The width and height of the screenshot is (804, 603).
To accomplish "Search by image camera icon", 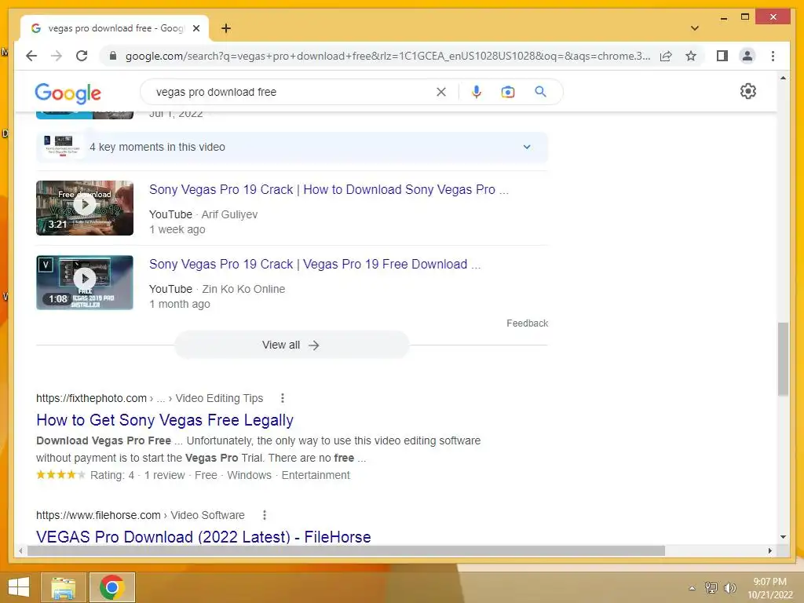I will click(x=508, y=92).
